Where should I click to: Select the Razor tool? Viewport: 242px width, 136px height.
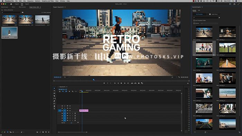(54, 96)
